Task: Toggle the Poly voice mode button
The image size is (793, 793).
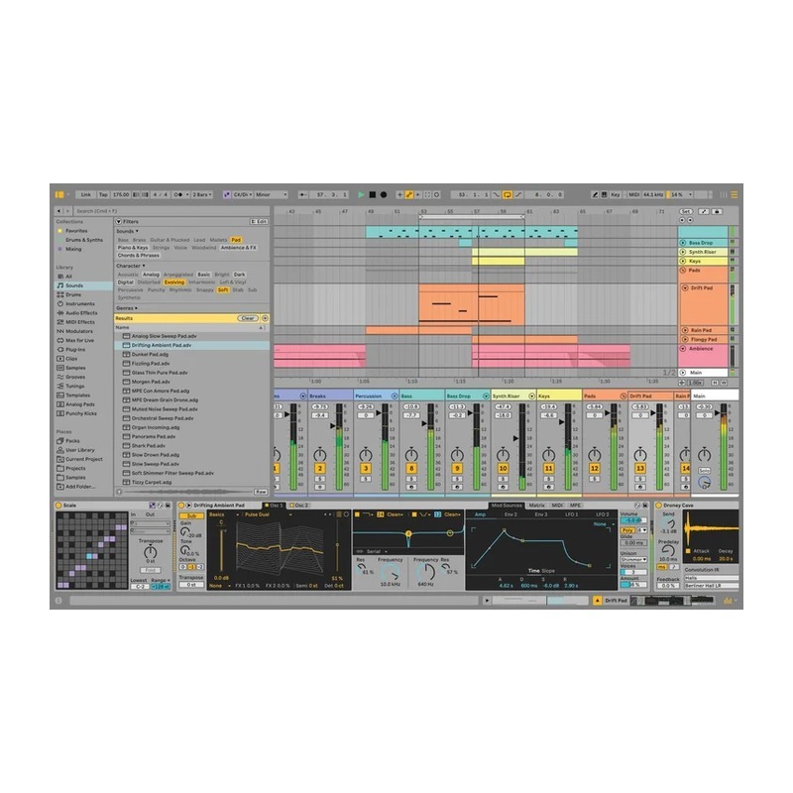Action: (627, 530)
